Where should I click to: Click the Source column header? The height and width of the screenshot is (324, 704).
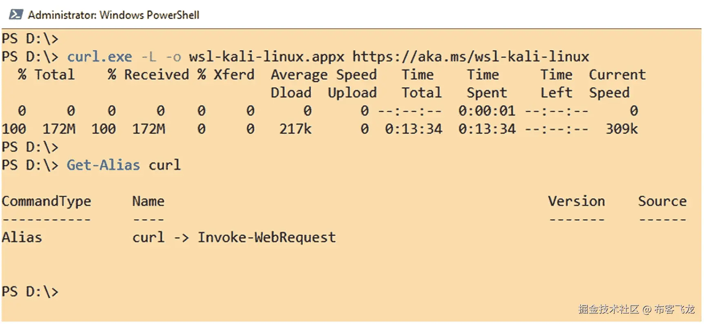coord(662,201)
